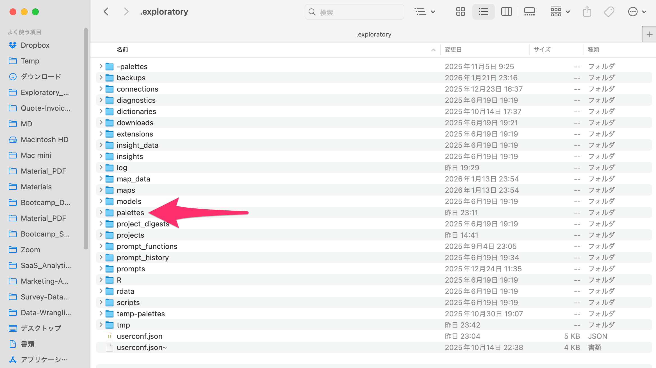
Task: Switch to gallery view
Action: tap(529, 12)
